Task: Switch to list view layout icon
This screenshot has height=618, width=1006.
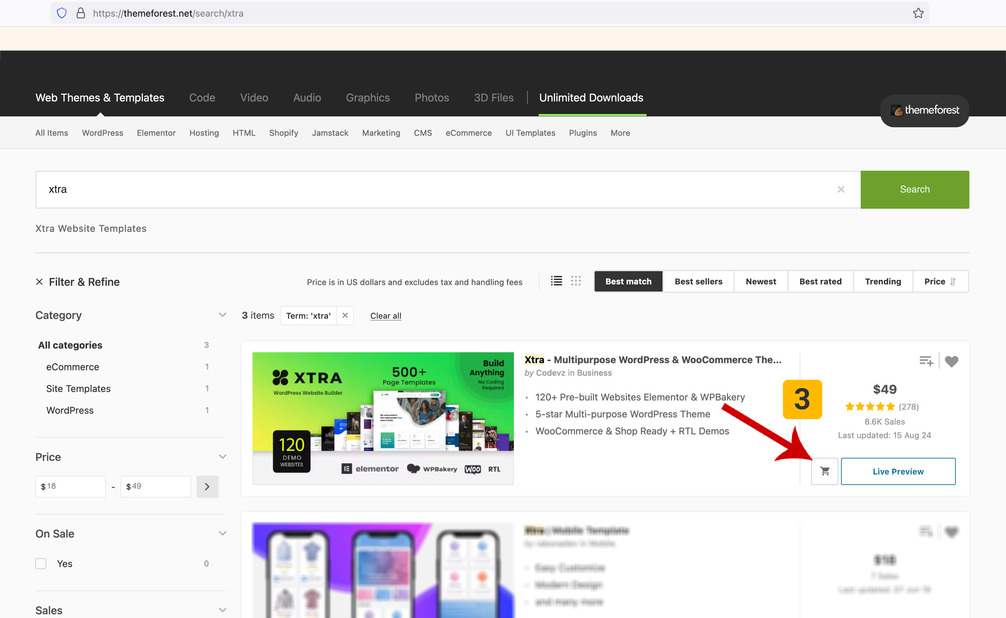Action: (x=556, y=281)
